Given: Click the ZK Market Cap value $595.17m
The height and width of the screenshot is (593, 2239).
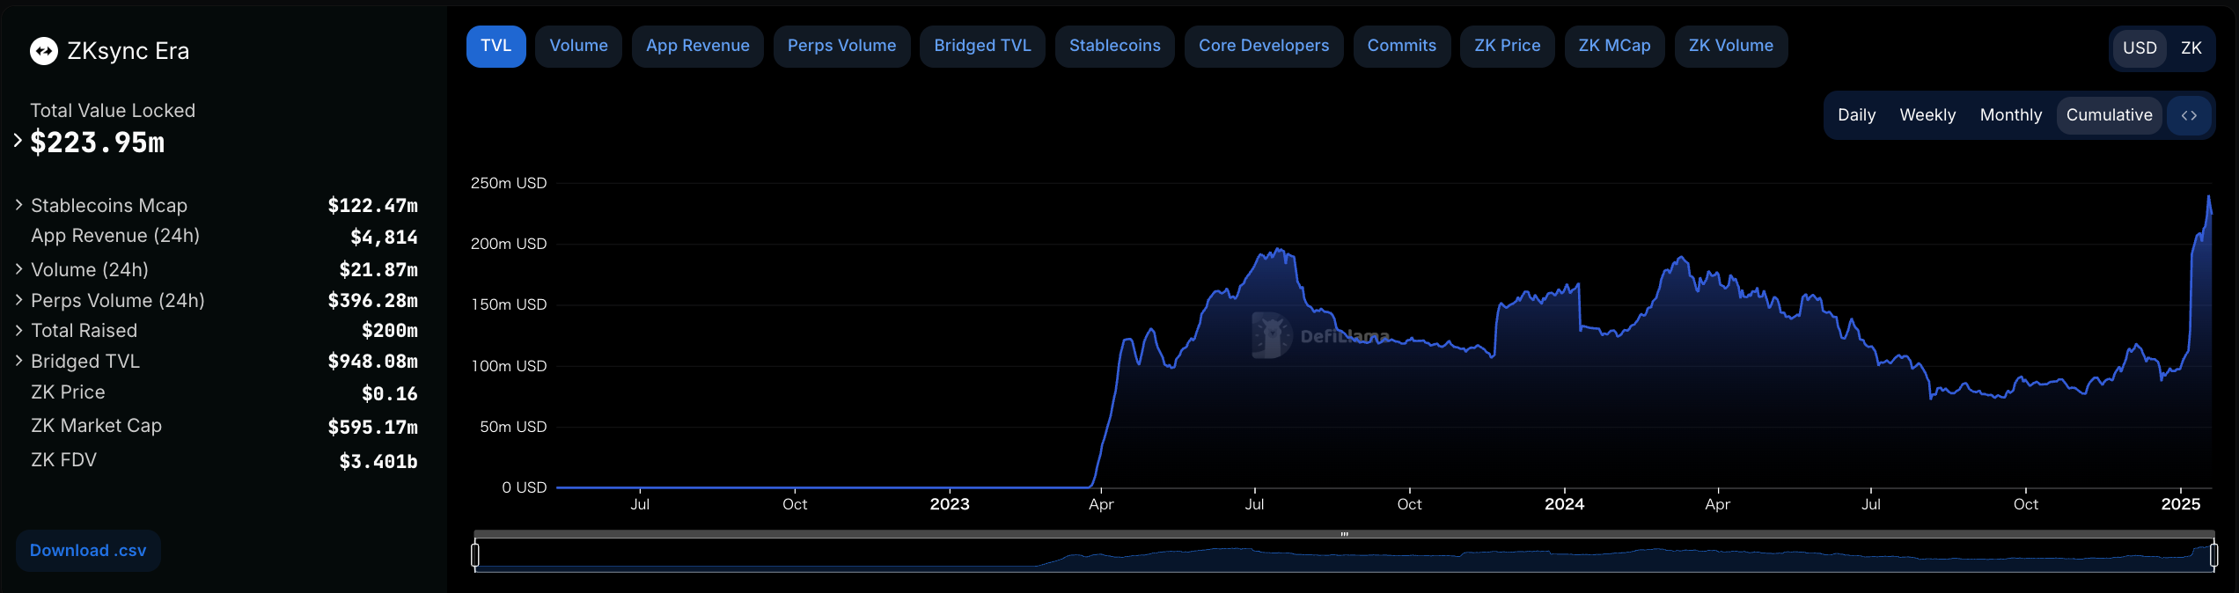Looking at the screenshot, I should tap(372, 427).
